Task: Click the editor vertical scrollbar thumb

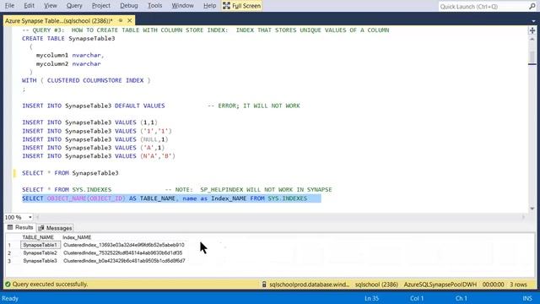Action: pyautogui.click(x=532, y=57)
